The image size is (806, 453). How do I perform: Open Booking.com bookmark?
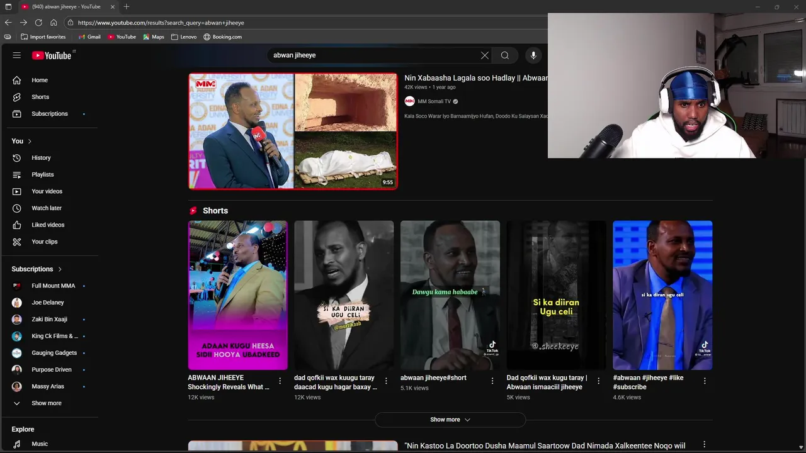pos(223,37)
